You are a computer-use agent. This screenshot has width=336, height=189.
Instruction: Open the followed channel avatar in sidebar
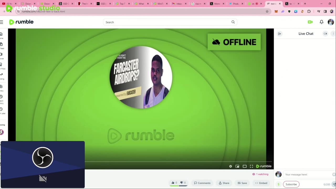(2, 132)
